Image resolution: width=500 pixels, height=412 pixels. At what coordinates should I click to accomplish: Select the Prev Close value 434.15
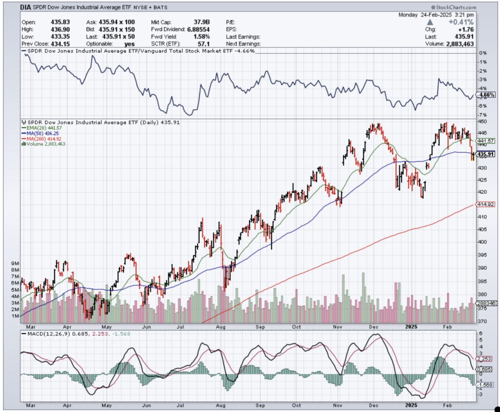[x=60, y=44]
